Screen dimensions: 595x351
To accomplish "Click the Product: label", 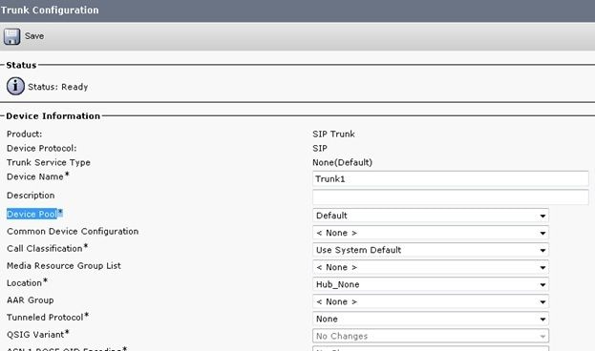I will tap(24, 134).
